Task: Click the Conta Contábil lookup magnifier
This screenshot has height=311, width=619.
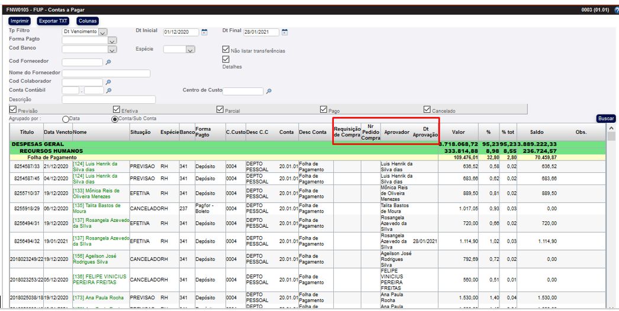Action: pyautogui.click(x=108, y=91)
